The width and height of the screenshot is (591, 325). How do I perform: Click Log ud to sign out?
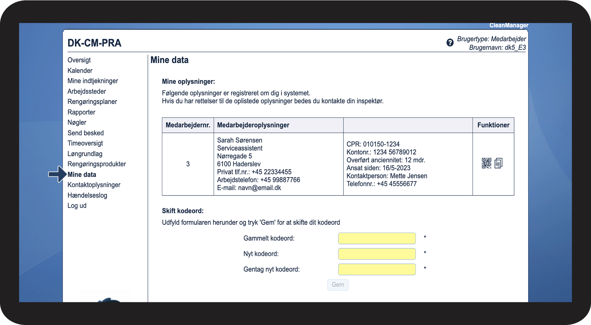(77, 206)
